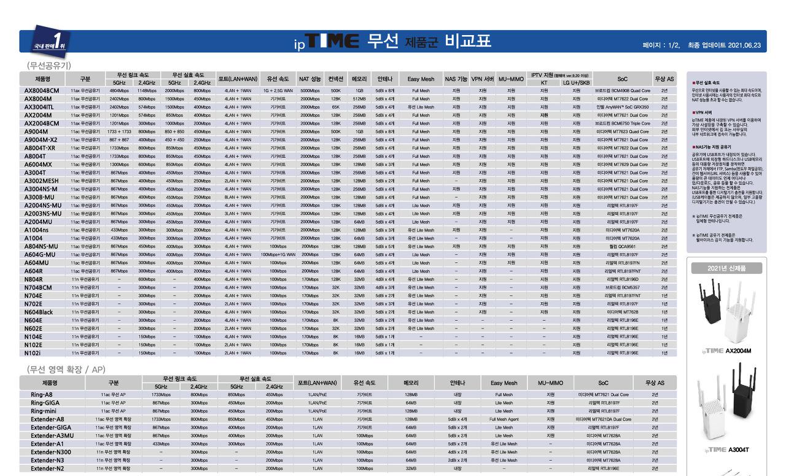Click the NAS 기능 column header

point(456,79)
